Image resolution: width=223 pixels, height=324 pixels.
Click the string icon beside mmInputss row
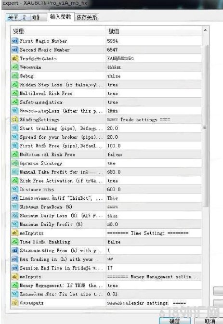15,233
